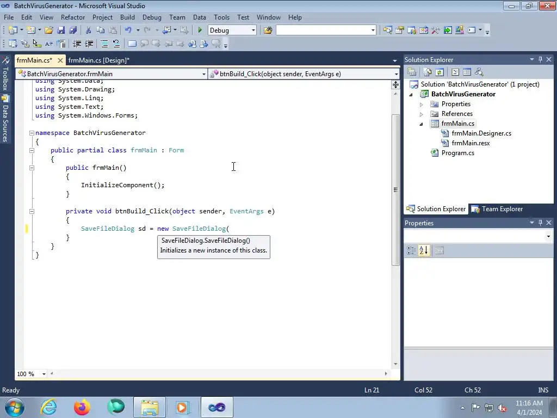Viewport: 557px width, 418px height.
Task: Switch to the Team Explorer tab
Action: (497, 209)
